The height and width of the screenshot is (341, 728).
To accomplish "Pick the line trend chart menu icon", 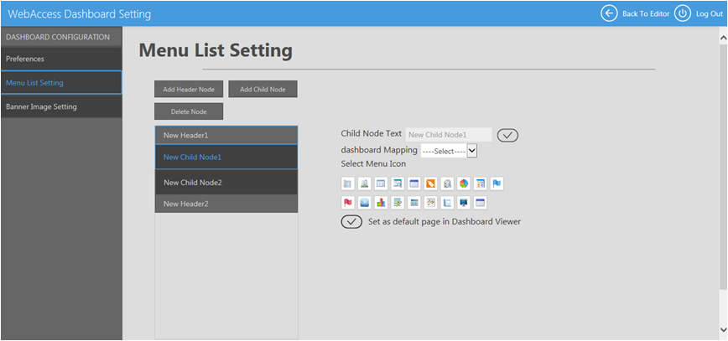I will coord(430,202).
